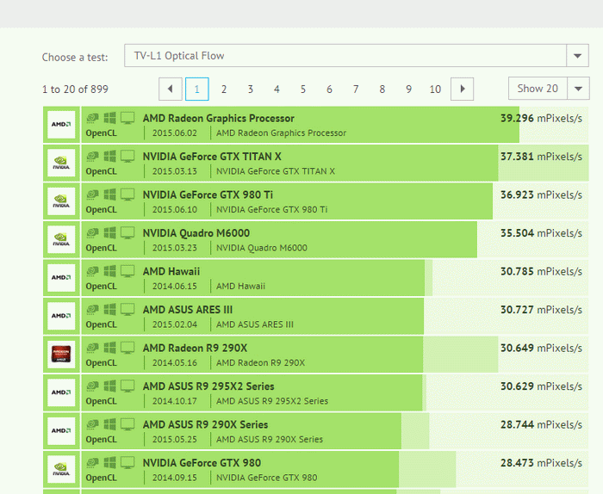The width and height of the screenshot is (603, 494).
Task: Select page 5 in pagination
Action: tap(303, 90)
